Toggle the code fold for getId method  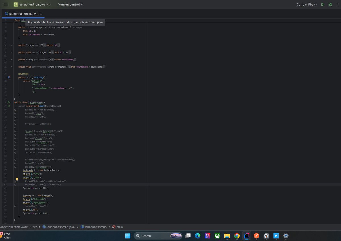tap(11, 45)
